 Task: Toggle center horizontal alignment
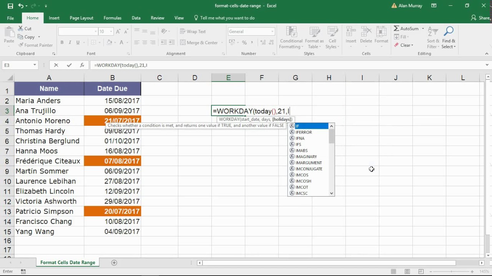click(145, 43)
